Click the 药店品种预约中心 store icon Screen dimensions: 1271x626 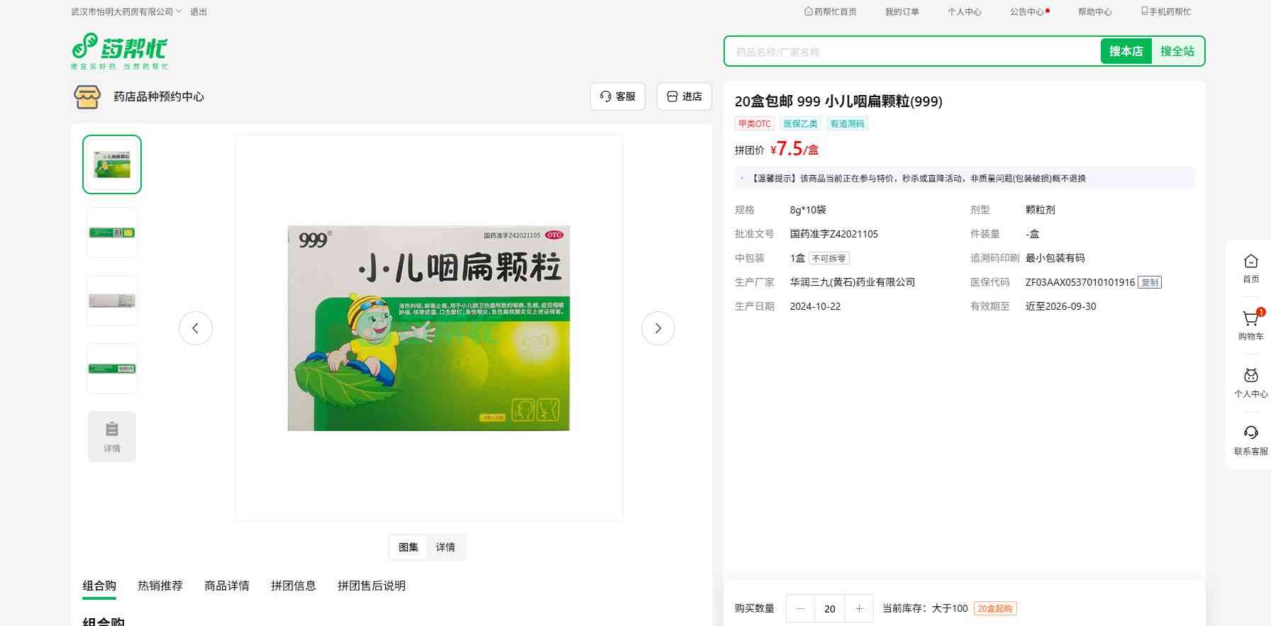click(x=87, y=97)
